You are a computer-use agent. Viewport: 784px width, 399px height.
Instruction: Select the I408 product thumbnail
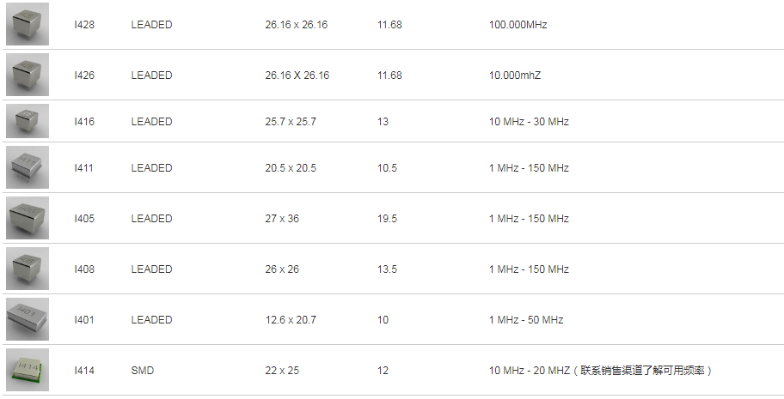[28, 269]
